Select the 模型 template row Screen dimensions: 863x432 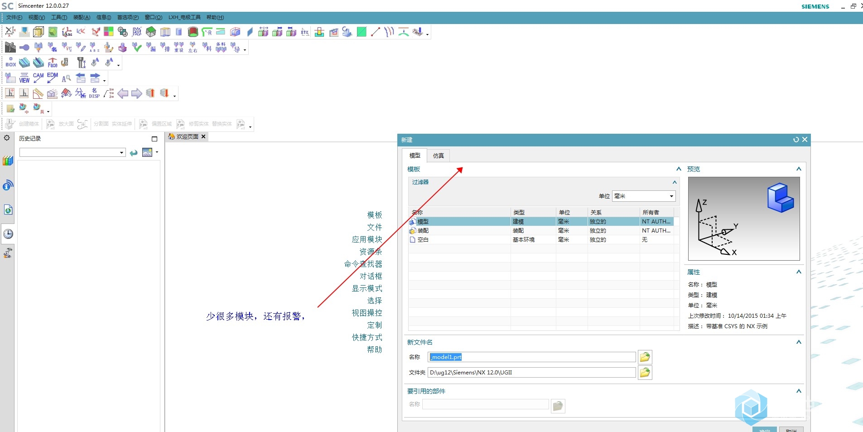[x=541, y=222]
